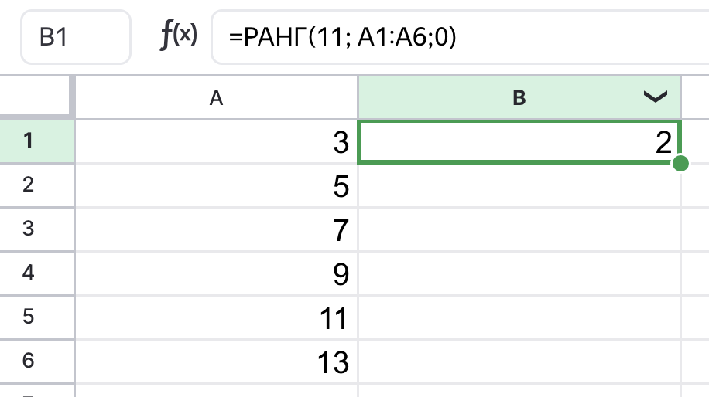
Task: Select cell A1 containing 3
Action: click(x=217, y=142)
